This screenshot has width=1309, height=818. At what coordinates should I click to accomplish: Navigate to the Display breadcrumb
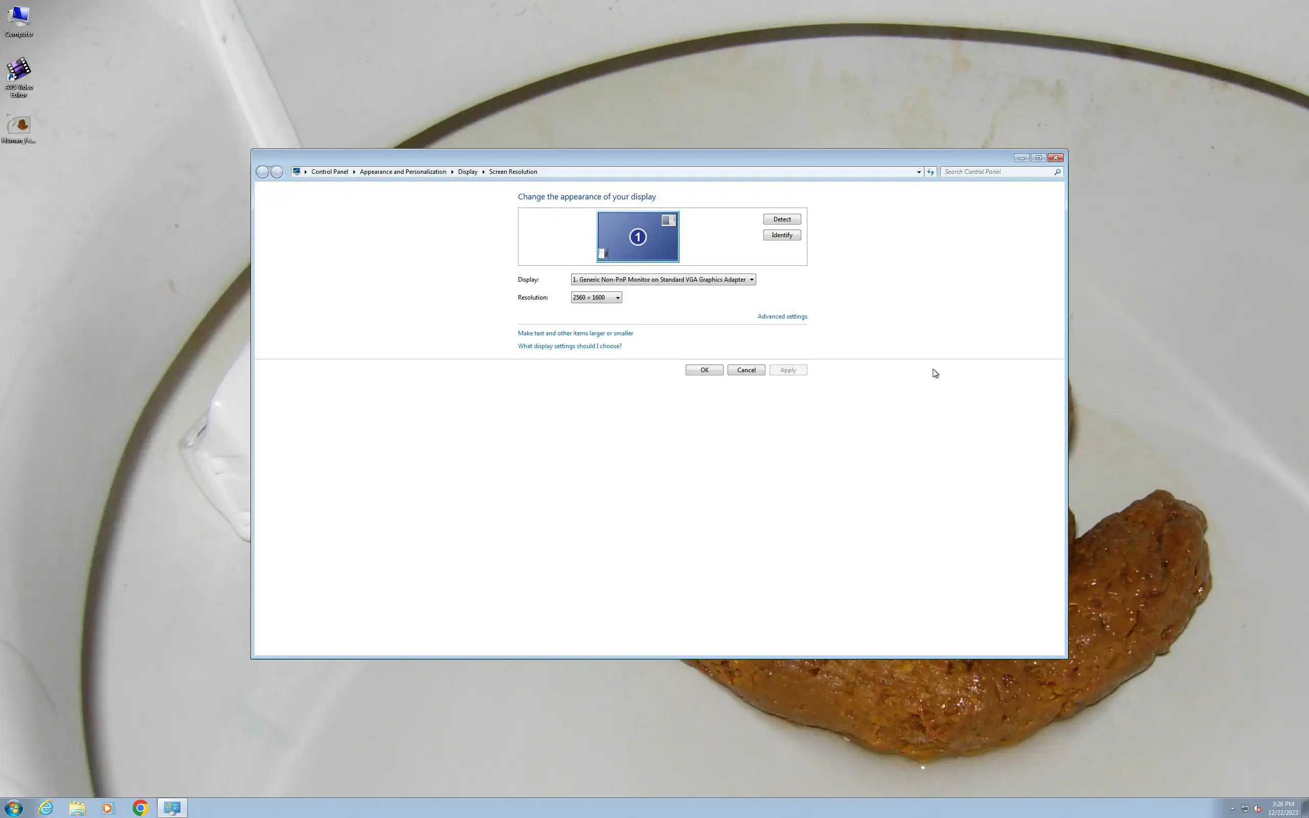(x=467, y=171)
